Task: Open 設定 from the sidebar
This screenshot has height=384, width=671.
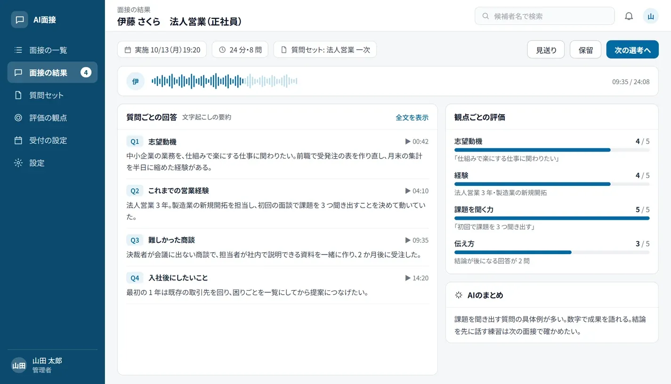Action: tap(52, 163)
